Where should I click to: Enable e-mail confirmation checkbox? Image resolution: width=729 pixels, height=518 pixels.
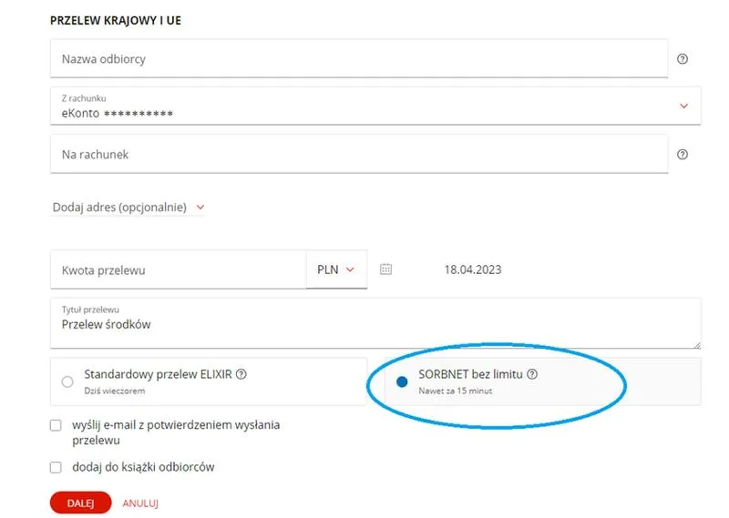tap(56, 425)
